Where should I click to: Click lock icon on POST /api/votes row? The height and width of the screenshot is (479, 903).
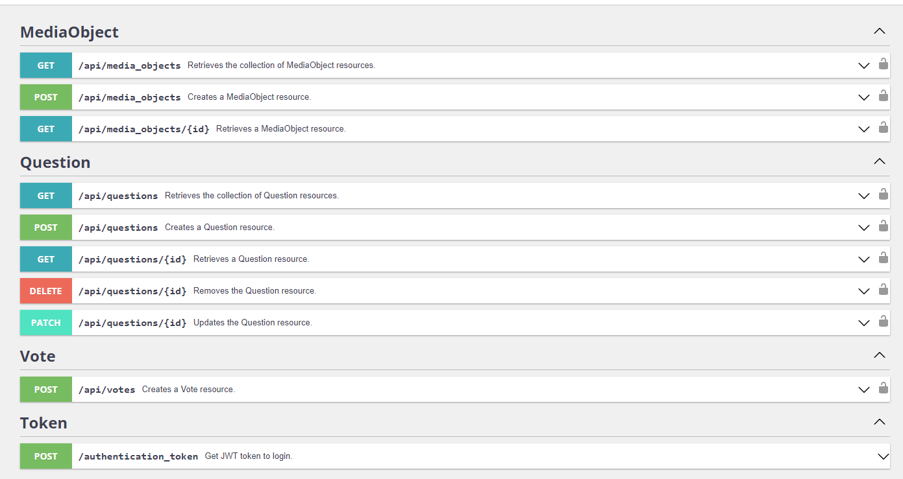[x=884, y=388]
